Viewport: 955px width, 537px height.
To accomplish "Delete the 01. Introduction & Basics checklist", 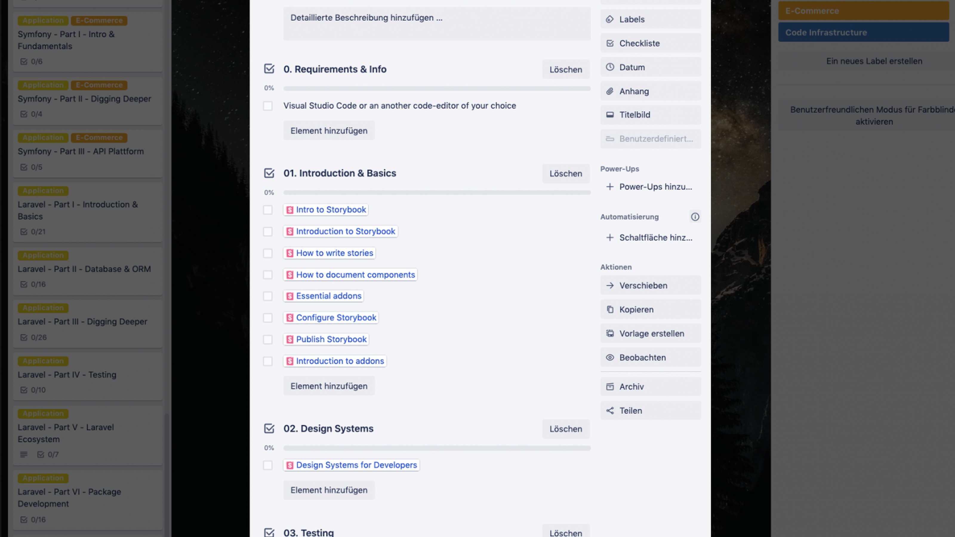I will click(x=565, y=173).
